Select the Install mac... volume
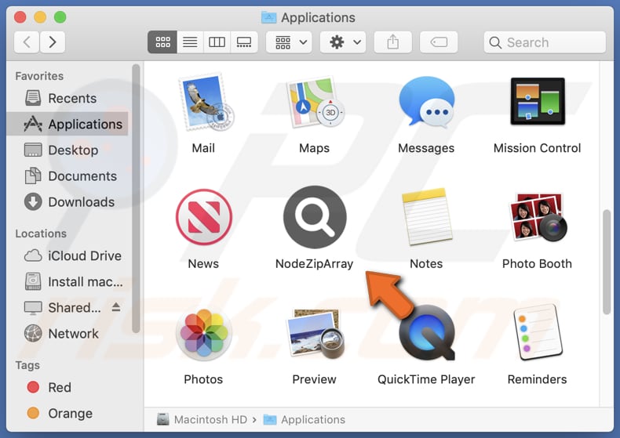Viewport: 620px width, 438px height. 67,282
